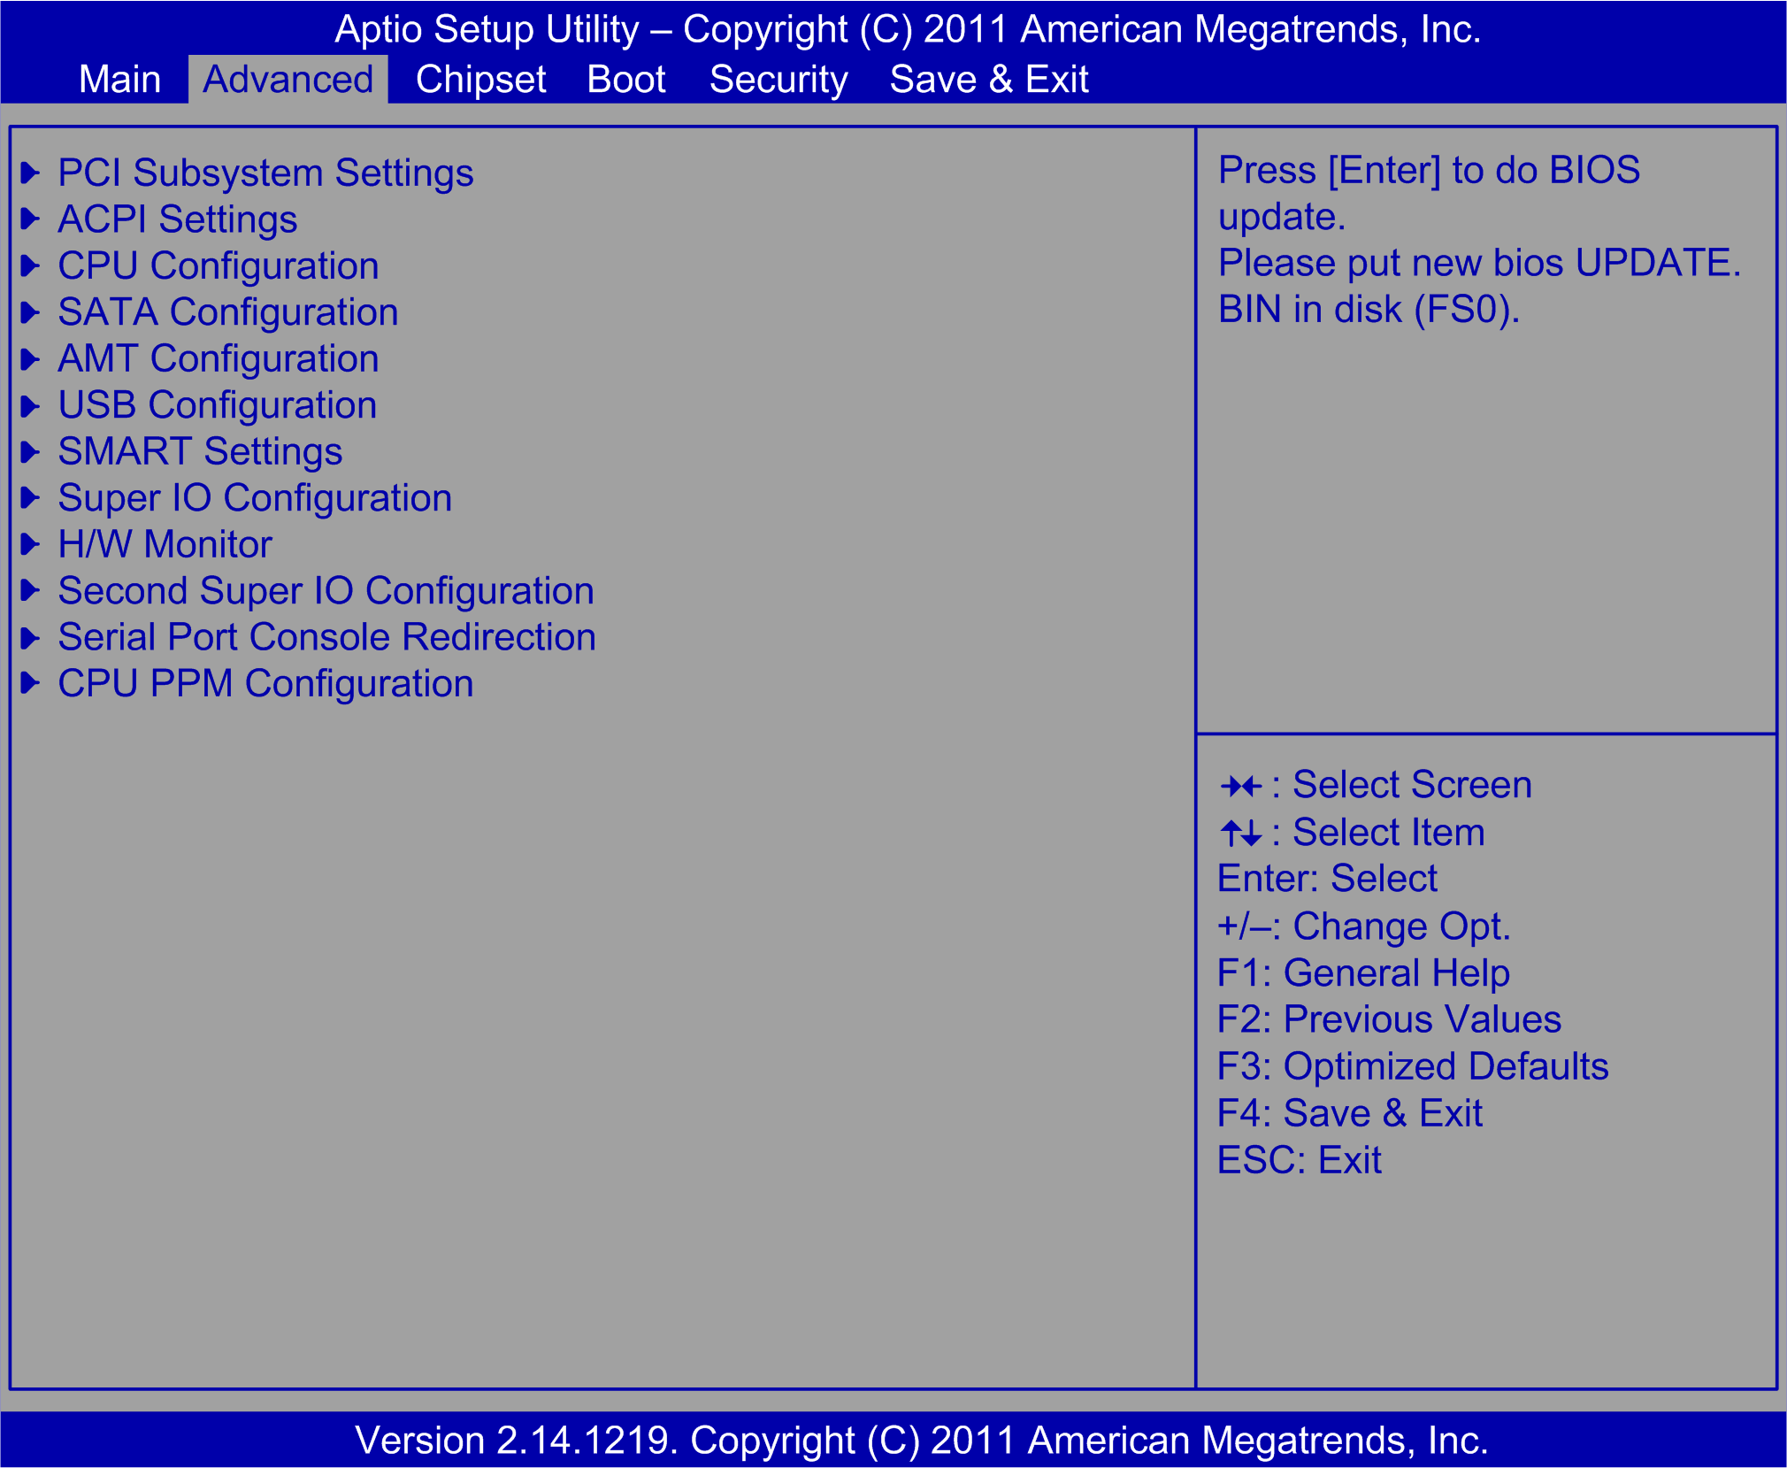Click 'Select Item' help text
The height and width of the screenshot is (1468, 1787).
1388,833
